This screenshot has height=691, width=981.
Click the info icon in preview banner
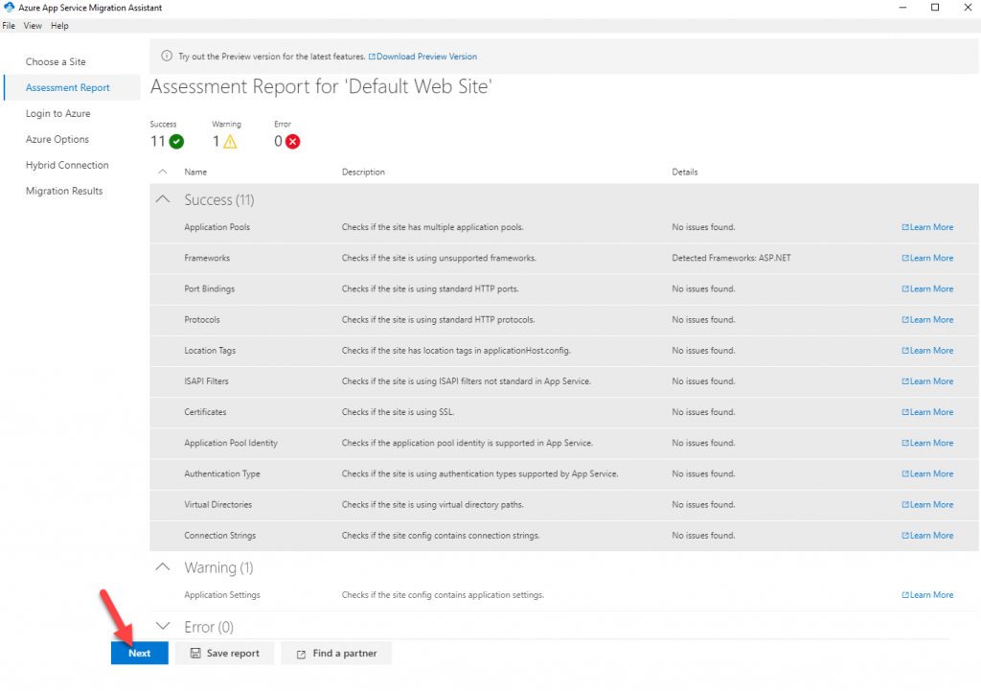coord(167,56)
